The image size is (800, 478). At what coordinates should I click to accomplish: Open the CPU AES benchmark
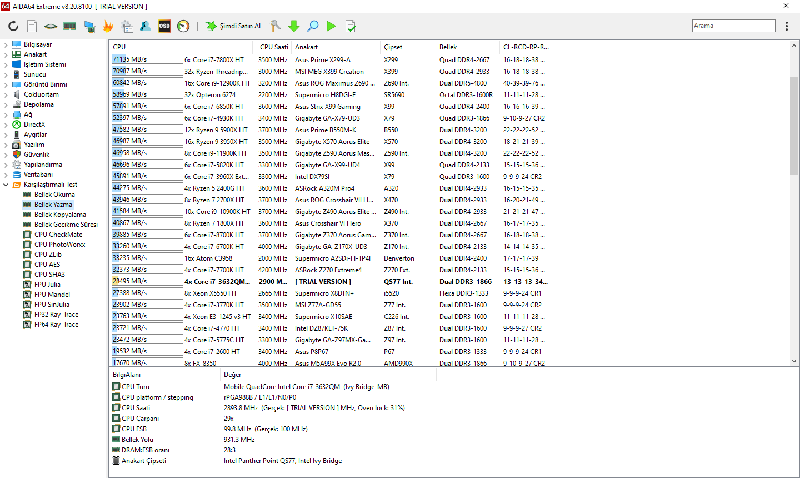[x=47, y=265]
